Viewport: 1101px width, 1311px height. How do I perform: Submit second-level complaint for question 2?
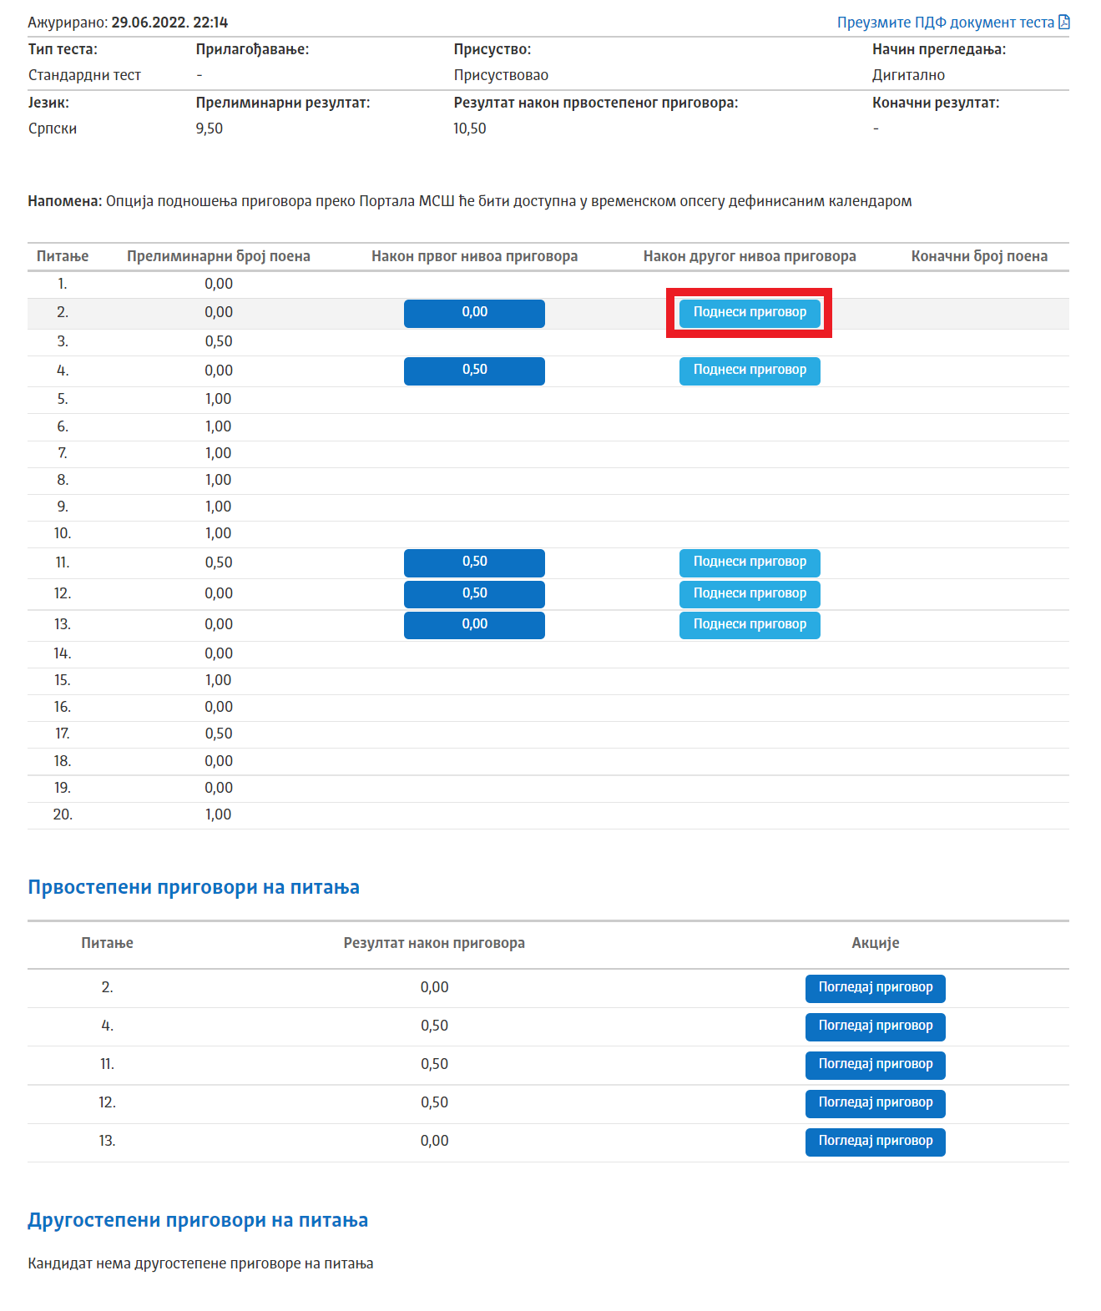click(x=750, y=313)
